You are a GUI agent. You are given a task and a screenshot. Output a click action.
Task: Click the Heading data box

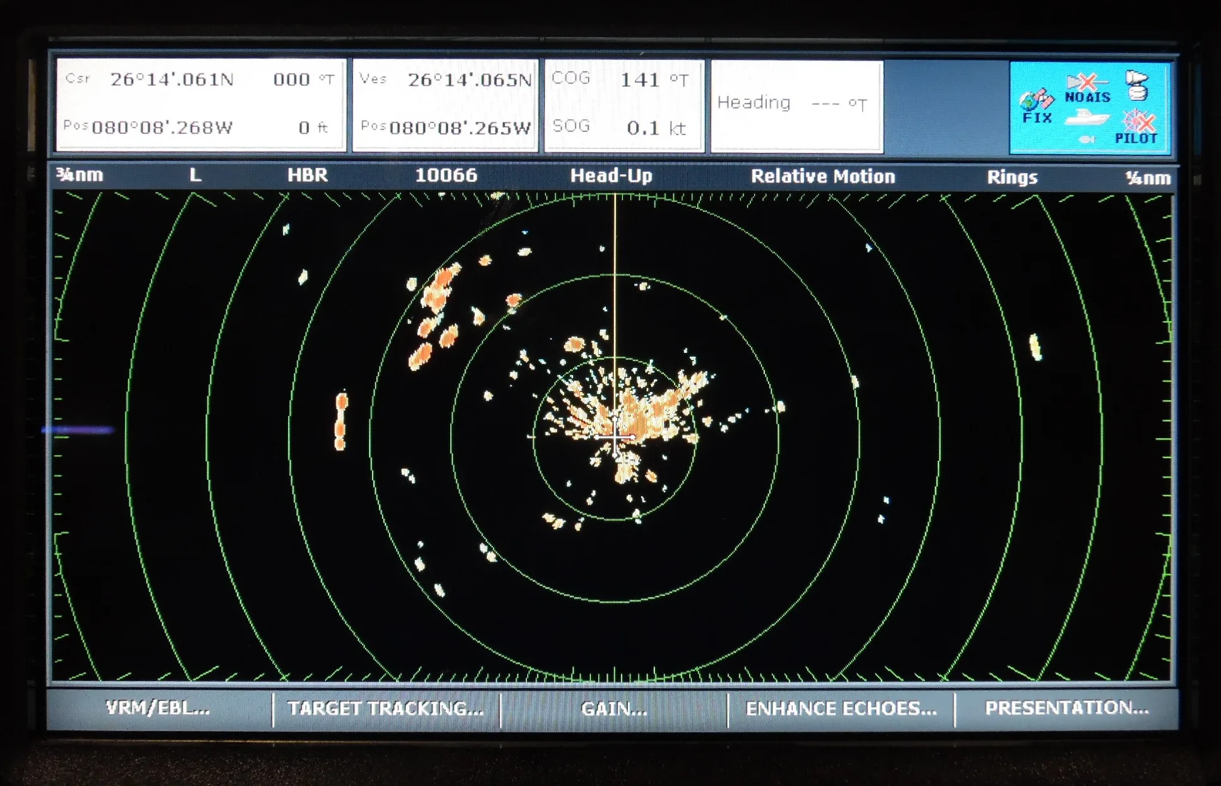[x=797, y=106]
